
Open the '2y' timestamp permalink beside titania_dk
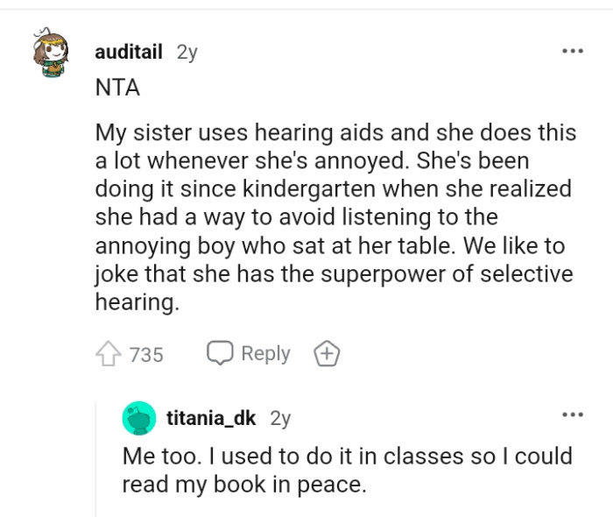pos(280,418)
